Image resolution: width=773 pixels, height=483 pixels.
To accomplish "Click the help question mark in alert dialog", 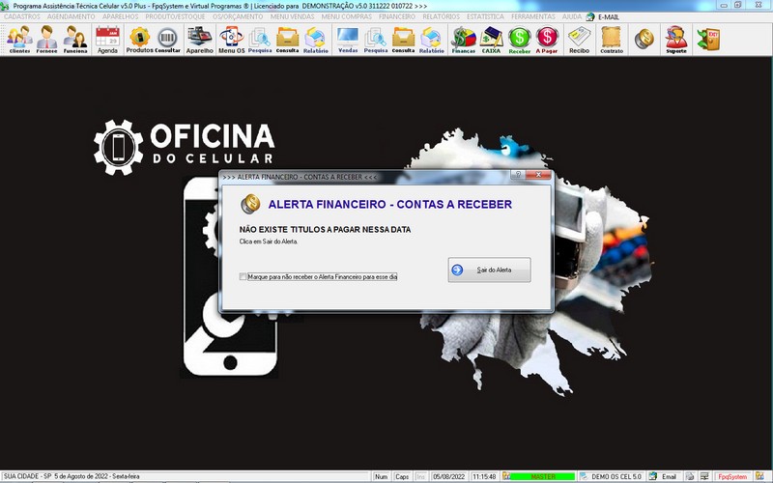I will pos(518,175).
